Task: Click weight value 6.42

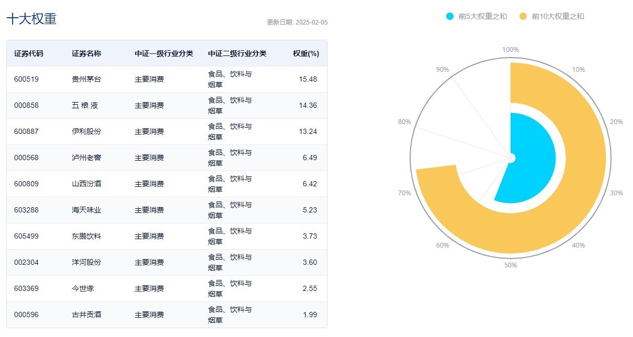Action: pyautogui.click(x=310, y=184)
